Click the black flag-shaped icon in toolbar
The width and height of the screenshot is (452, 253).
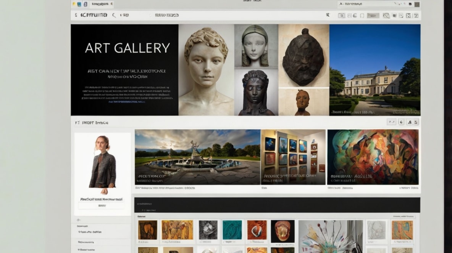pyautogui.click(x=328, y=15)
